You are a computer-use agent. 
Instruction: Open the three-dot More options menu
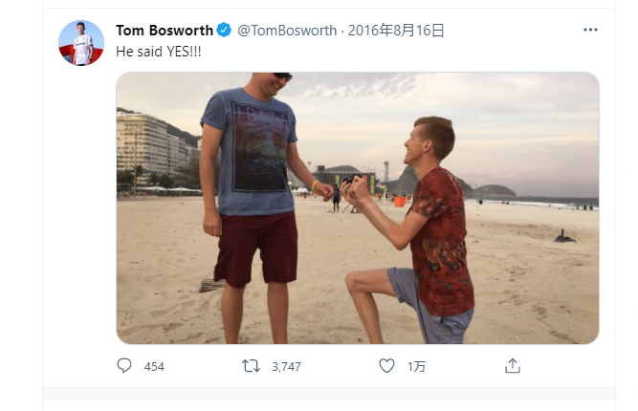(x=590, y=30)
